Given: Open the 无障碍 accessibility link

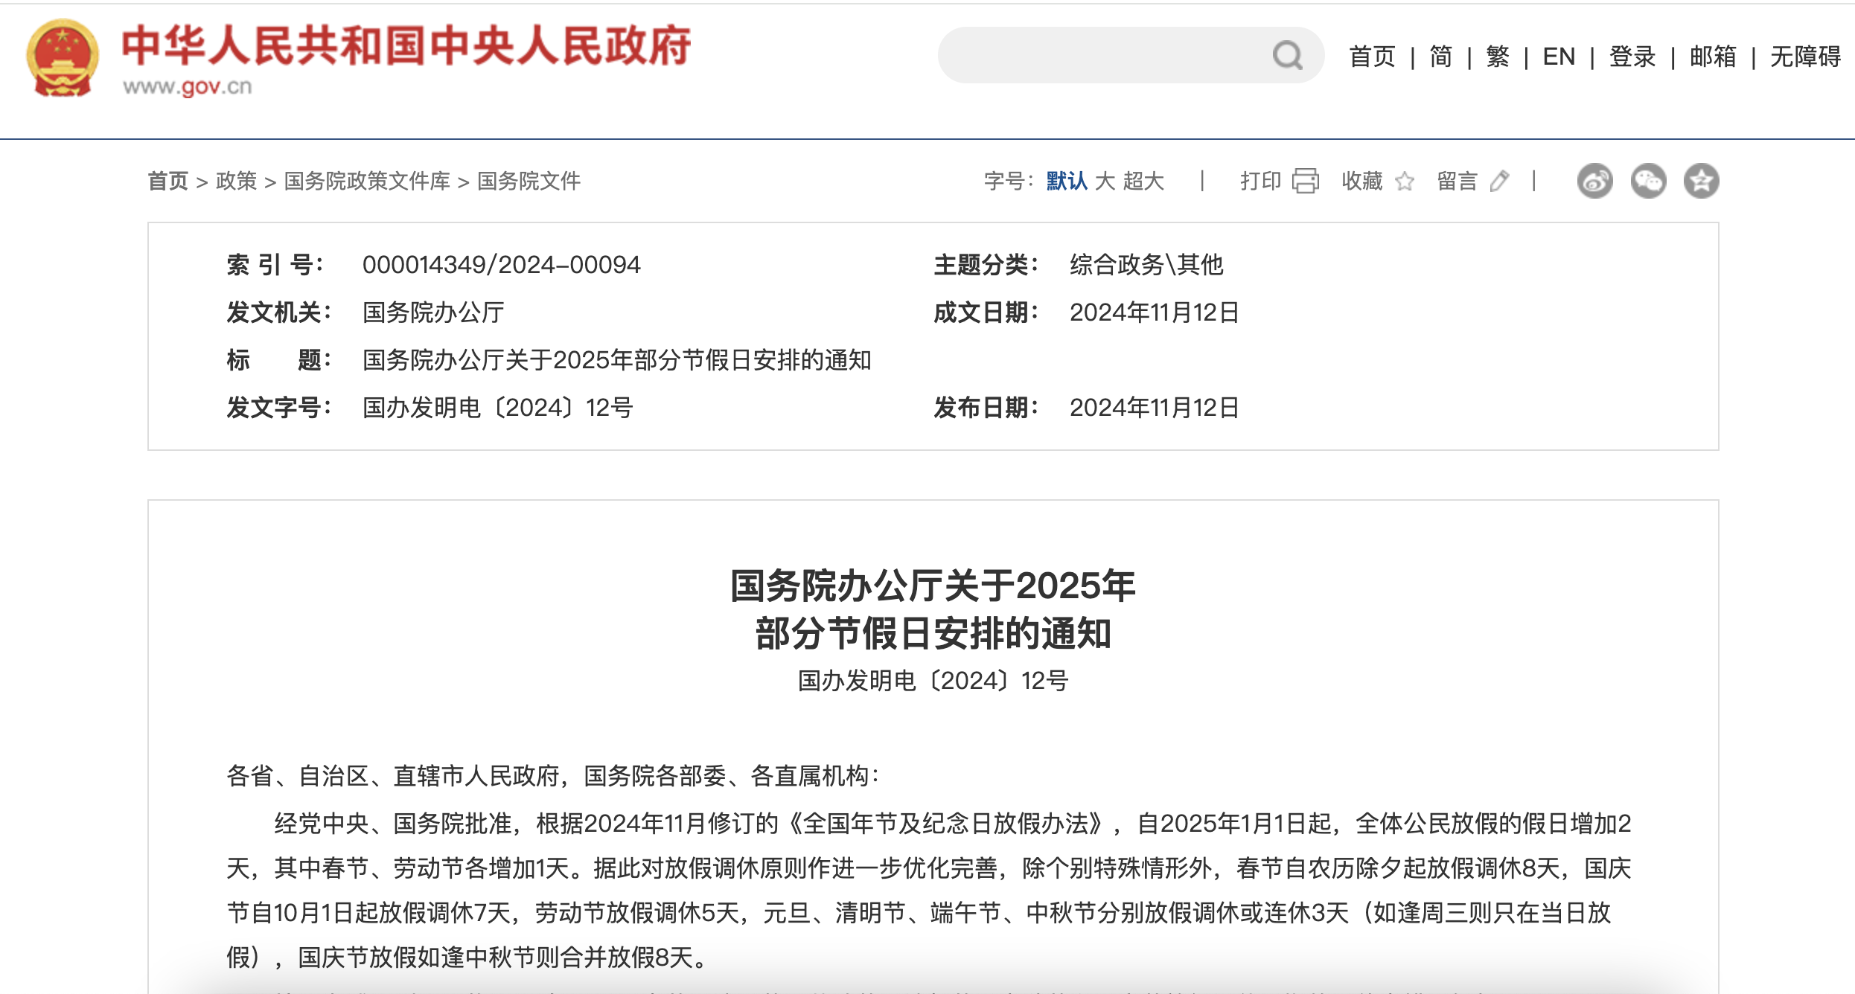Looking at the screenshot, I should click(1805, 57).
